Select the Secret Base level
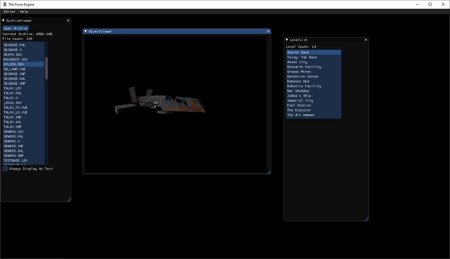 coord(313,52)
